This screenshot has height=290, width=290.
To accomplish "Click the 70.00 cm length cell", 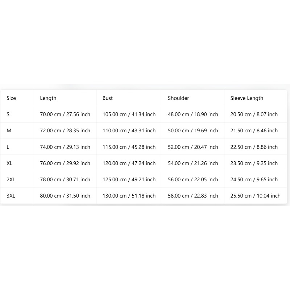I will coord(65,114).
